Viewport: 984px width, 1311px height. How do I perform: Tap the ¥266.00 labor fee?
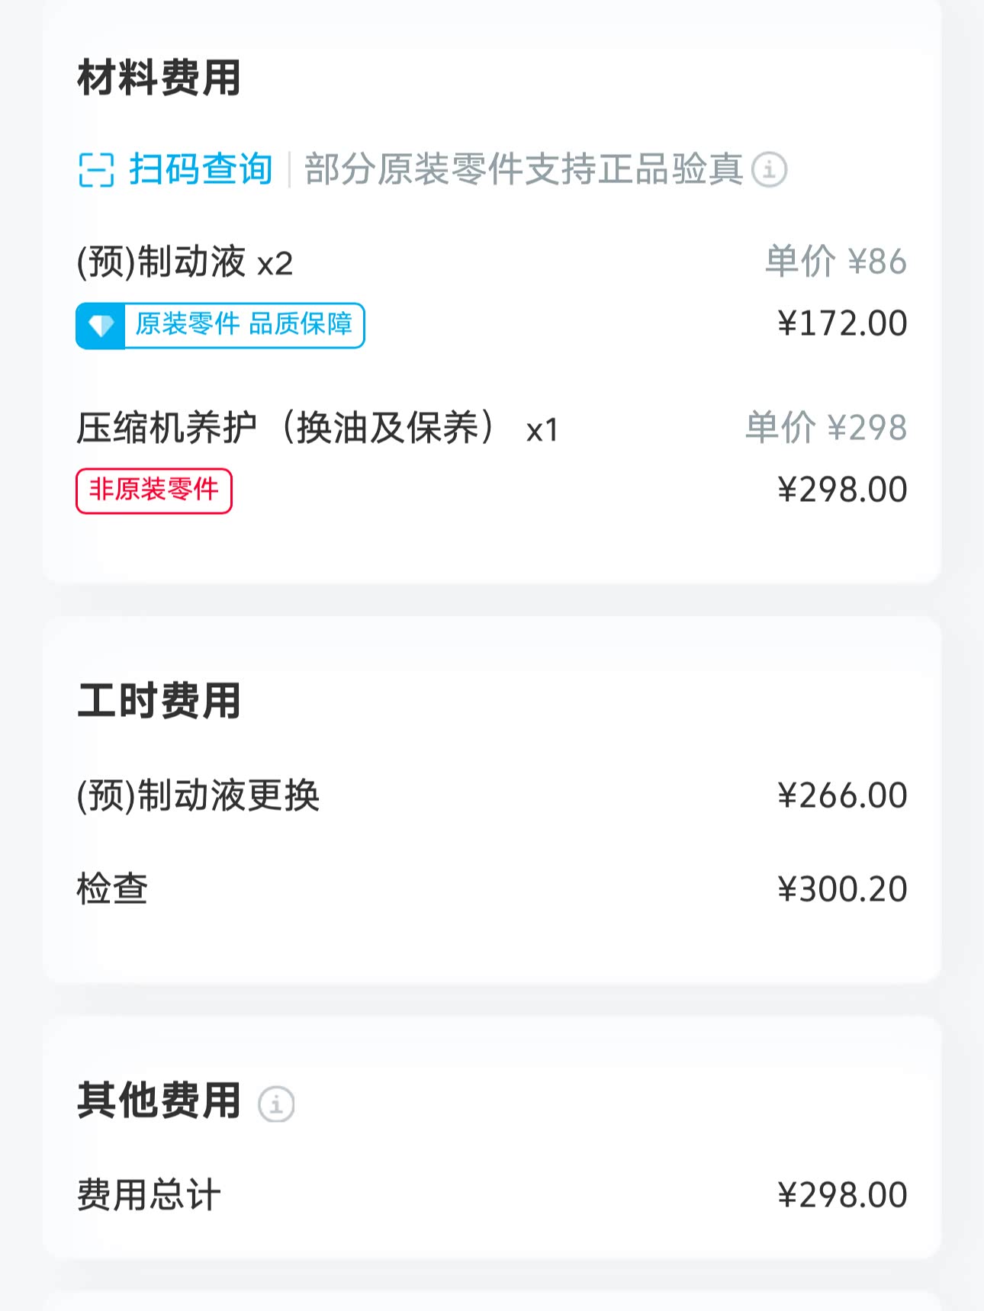[x=842, y=795]
